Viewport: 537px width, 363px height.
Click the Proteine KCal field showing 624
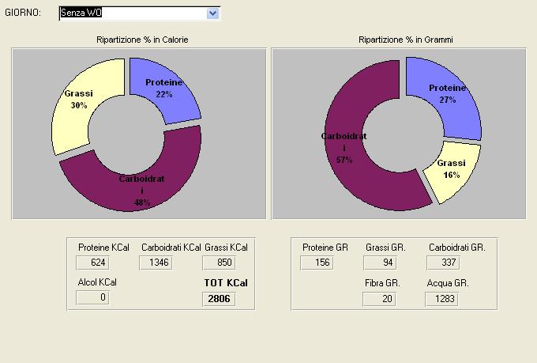[x=92, y=263]
